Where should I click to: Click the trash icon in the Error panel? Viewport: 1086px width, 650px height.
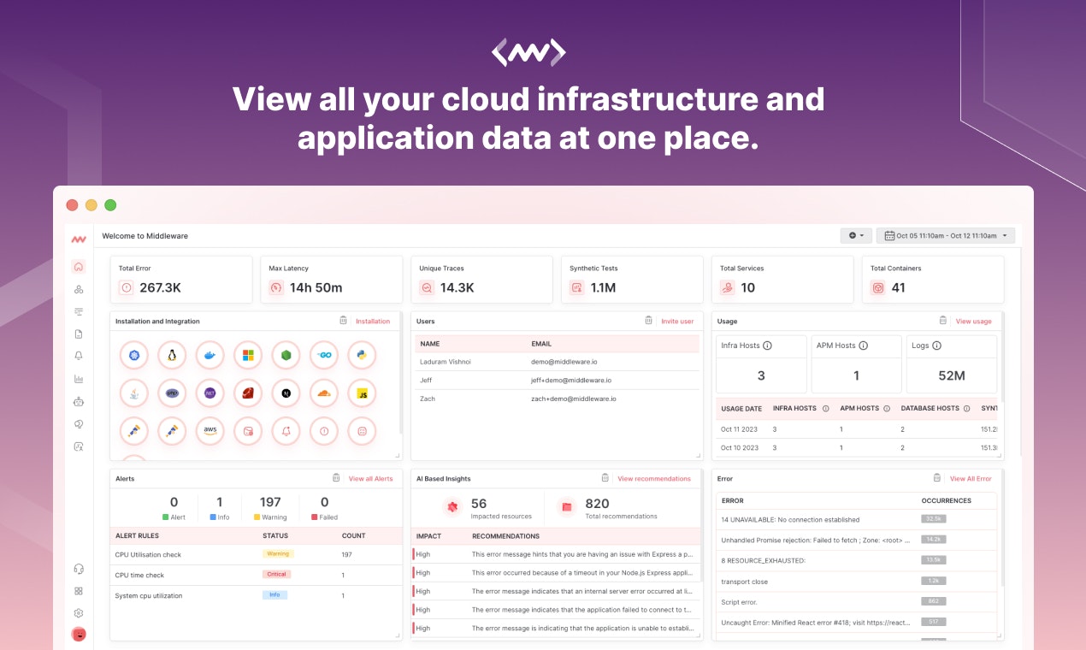pos(937,478)
